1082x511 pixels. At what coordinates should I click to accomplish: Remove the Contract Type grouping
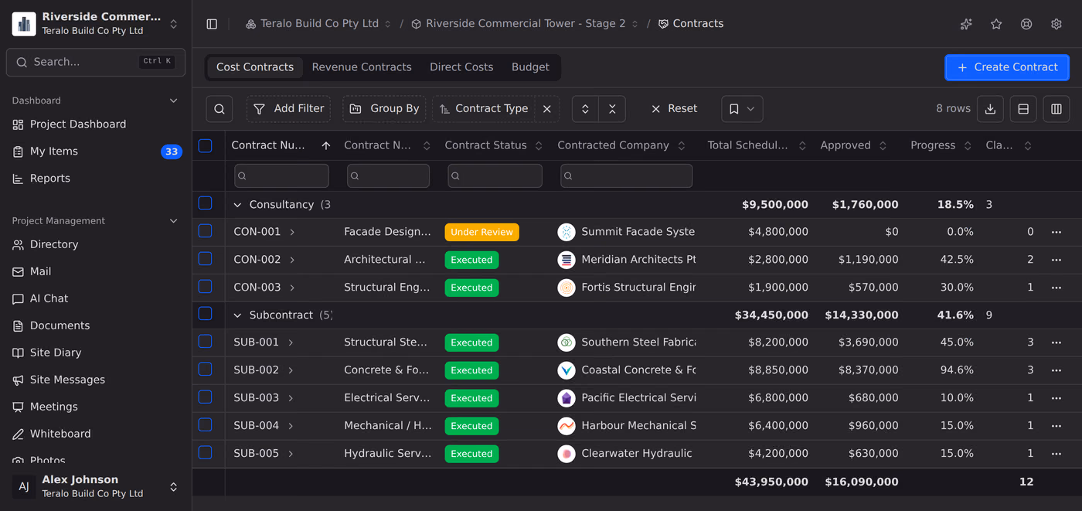coord(546,109)
